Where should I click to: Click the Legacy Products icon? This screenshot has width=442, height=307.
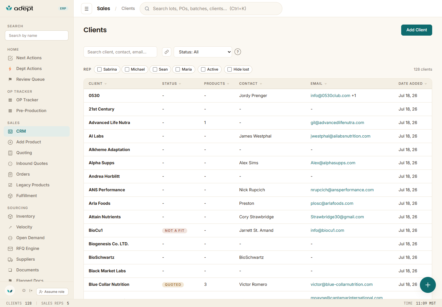(x=10, y=185)
